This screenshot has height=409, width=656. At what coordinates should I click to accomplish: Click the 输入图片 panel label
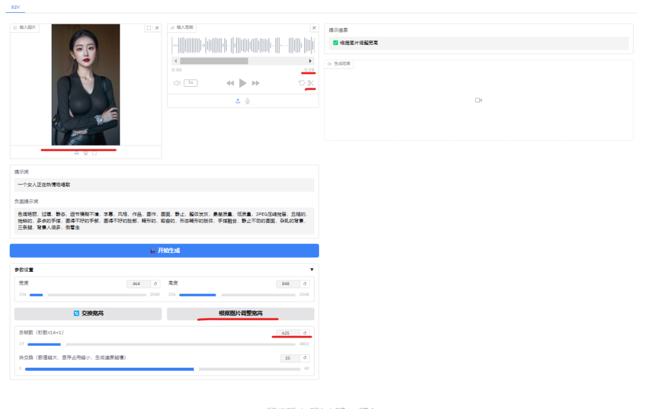click(25, 27)
